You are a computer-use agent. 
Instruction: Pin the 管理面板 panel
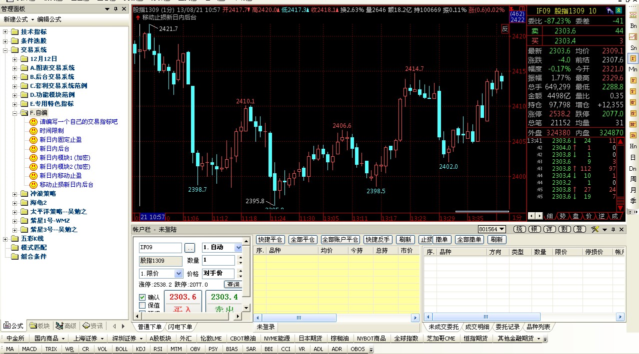tap(116, 9)
